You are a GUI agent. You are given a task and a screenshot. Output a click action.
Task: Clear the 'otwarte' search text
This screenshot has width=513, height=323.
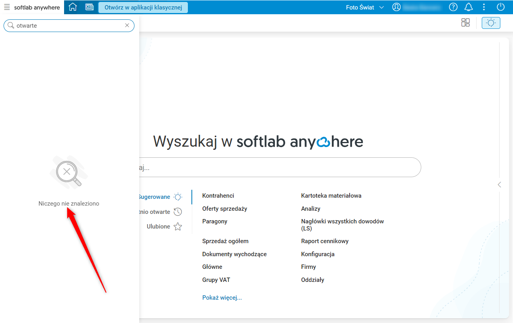(127, 25)
